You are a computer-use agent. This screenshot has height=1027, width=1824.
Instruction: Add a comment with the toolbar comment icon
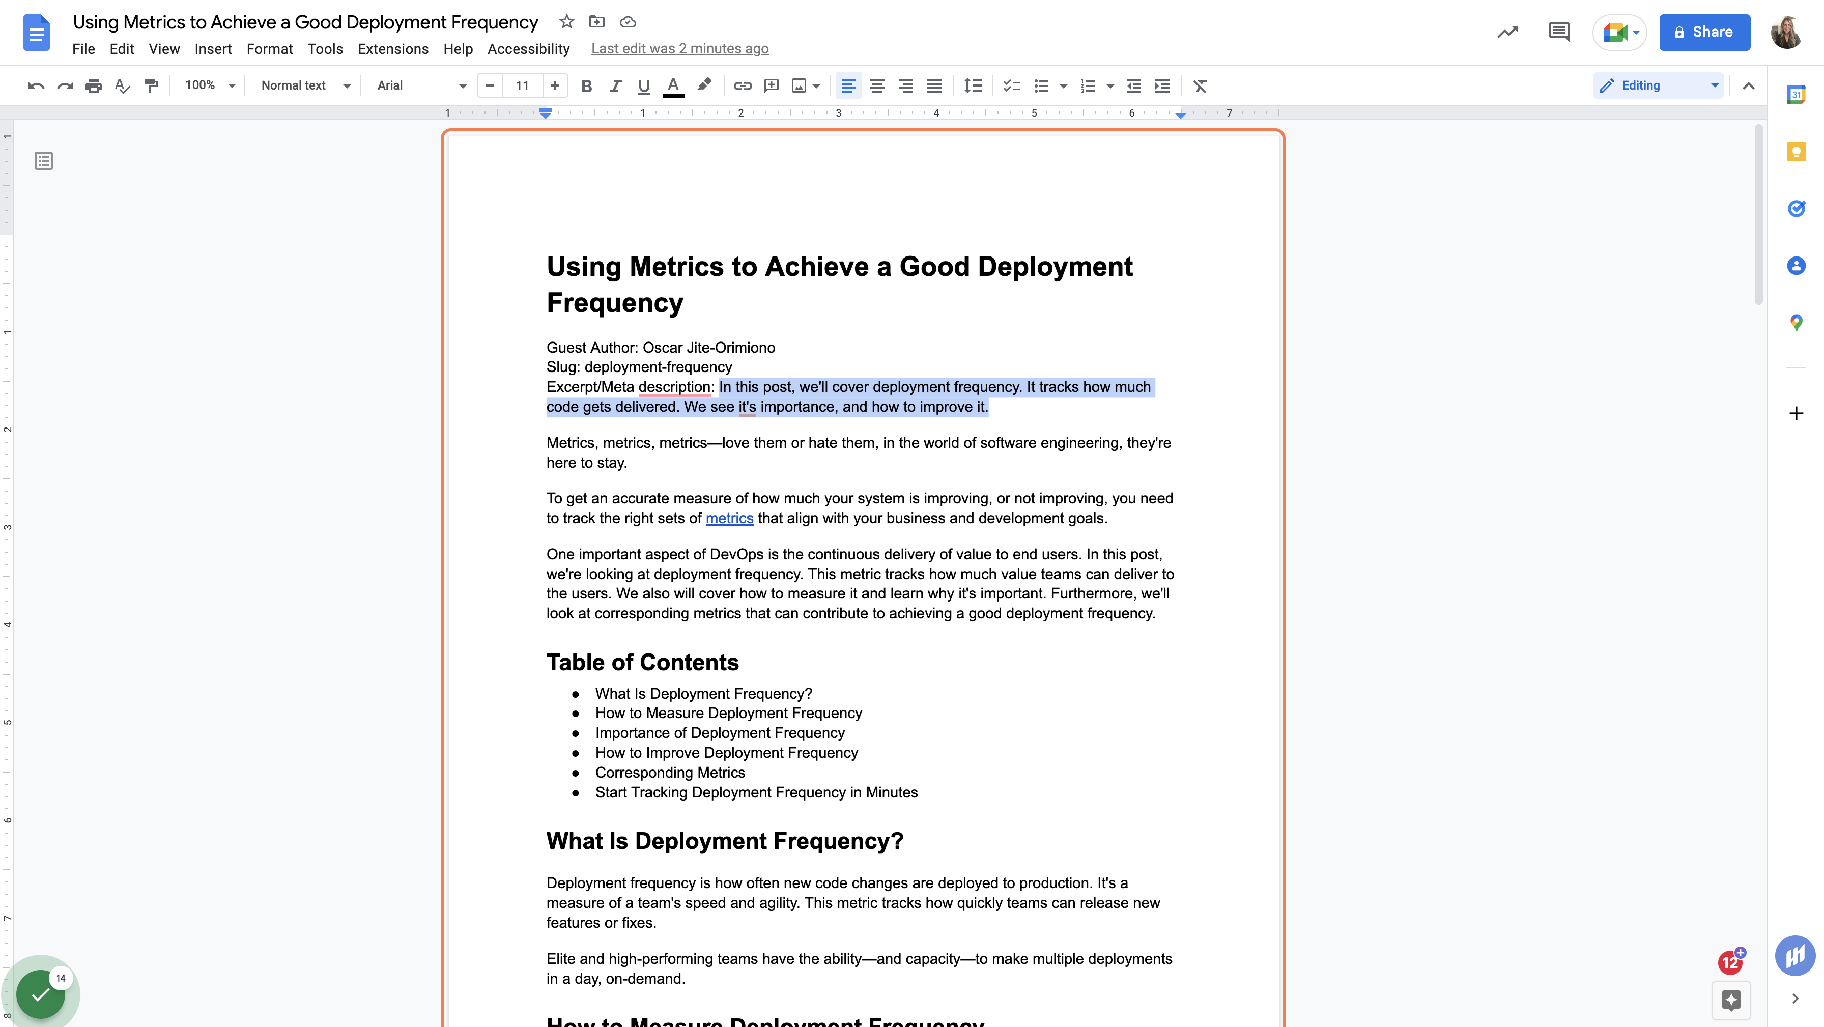[x=771, y=85]
